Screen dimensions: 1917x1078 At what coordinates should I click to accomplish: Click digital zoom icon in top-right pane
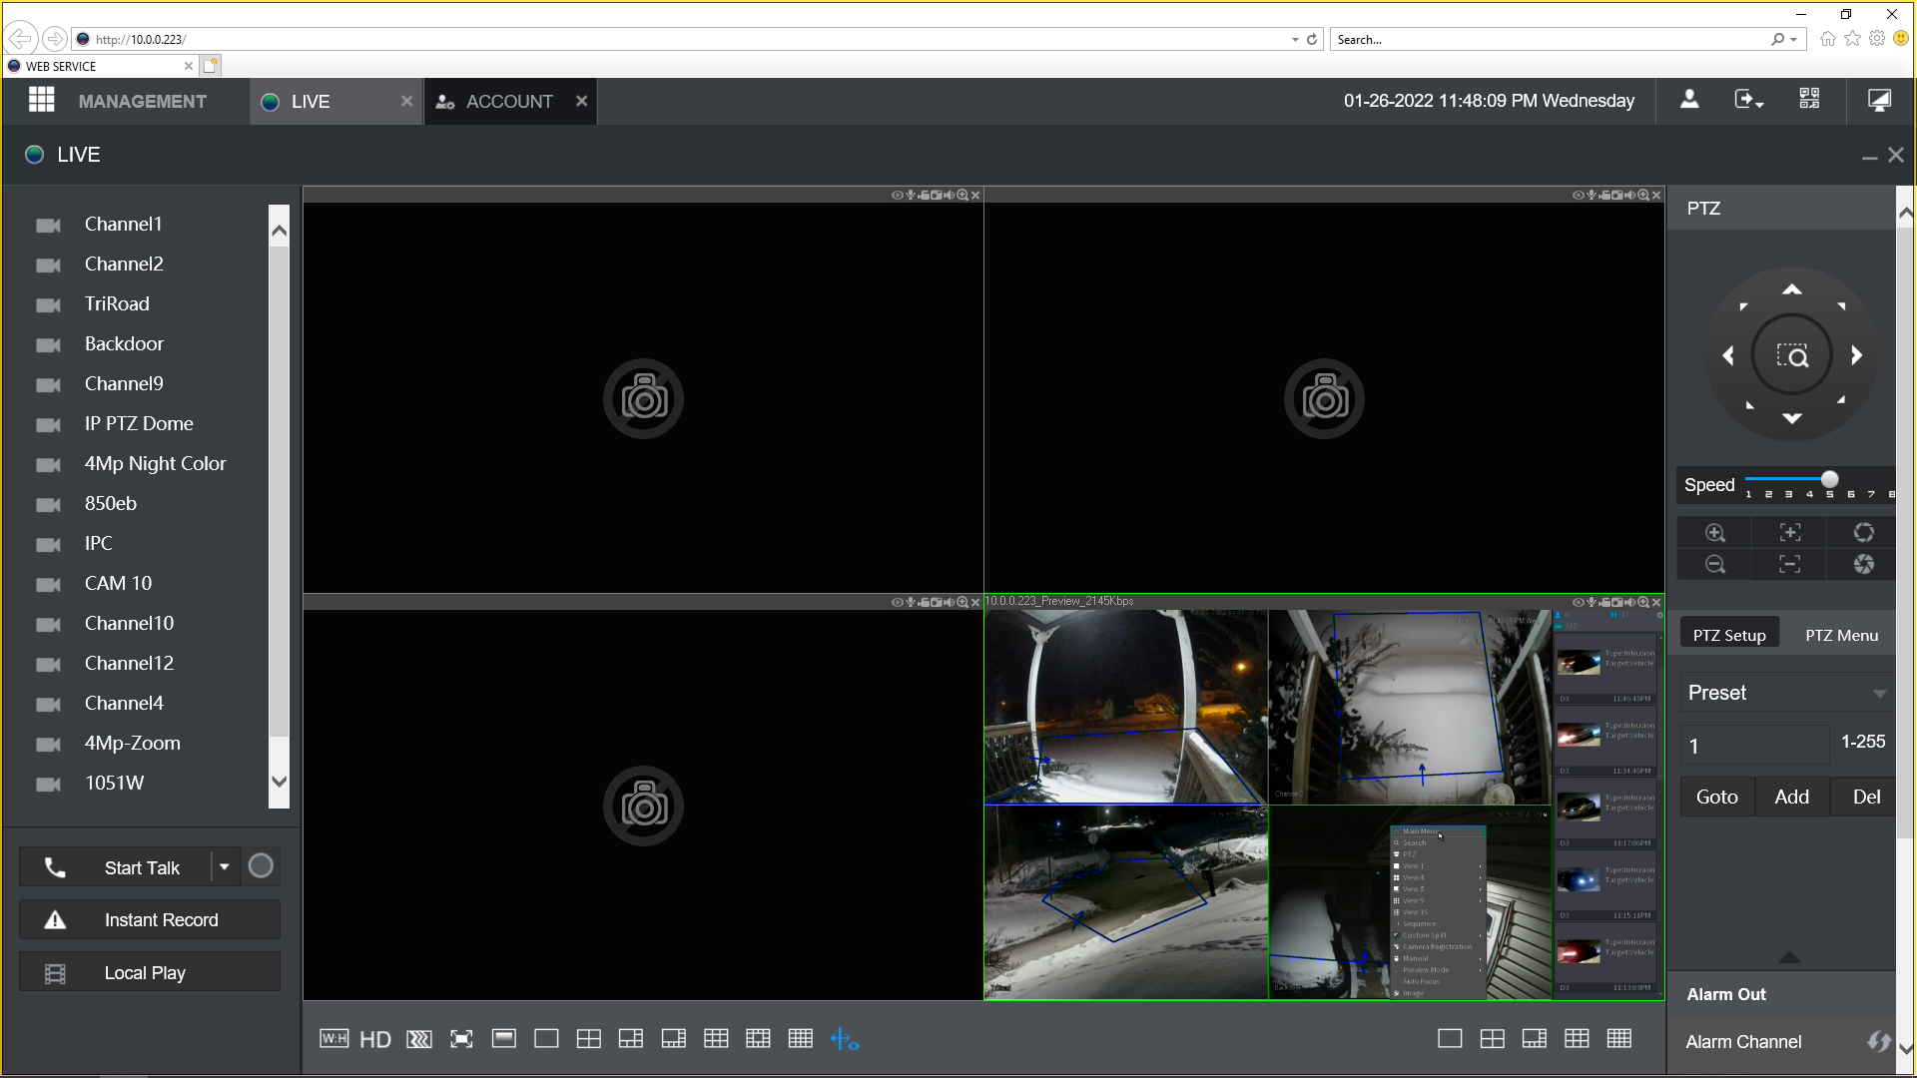(1643, 196)
